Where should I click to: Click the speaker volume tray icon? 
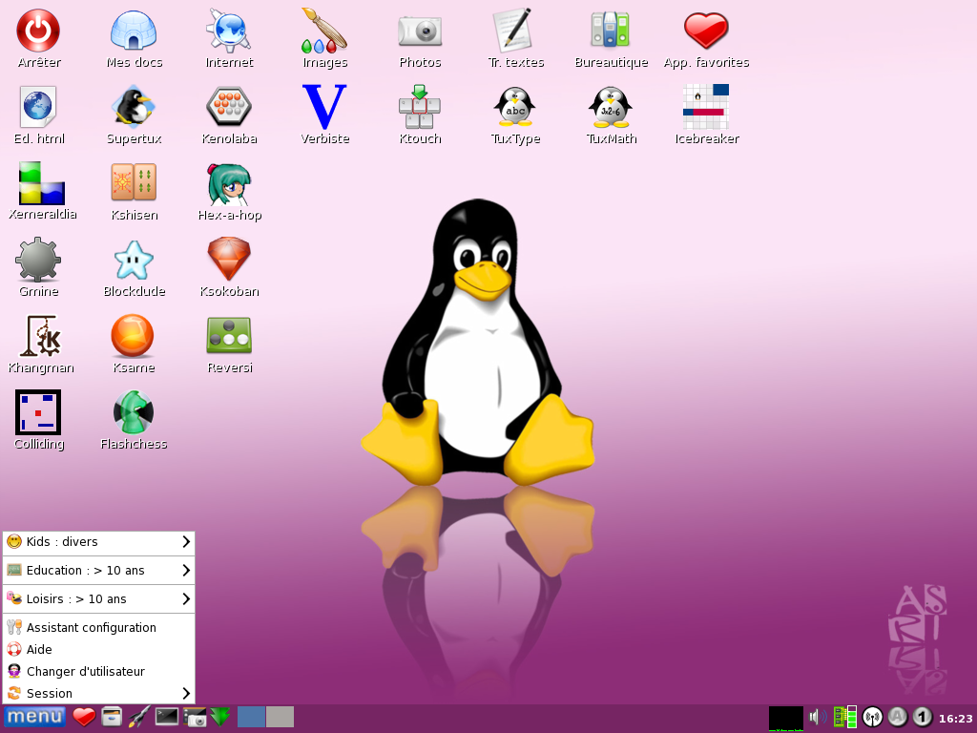click(x=818, y=718)
